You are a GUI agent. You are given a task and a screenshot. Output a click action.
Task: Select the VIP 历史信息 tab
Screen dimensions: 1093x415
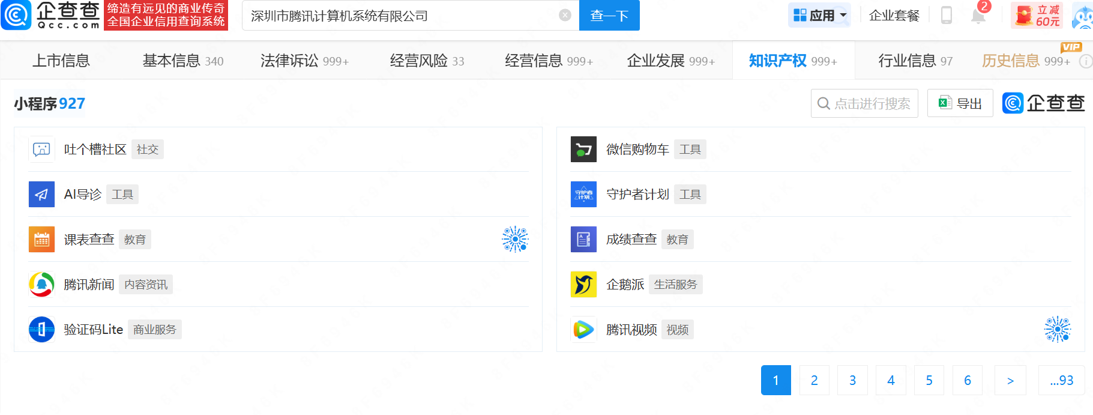pos(1025,61)
